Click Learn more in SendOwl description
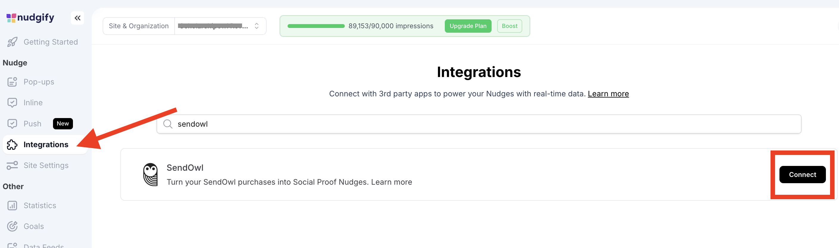Screen dimensions: 839x248 coord(392,182)
